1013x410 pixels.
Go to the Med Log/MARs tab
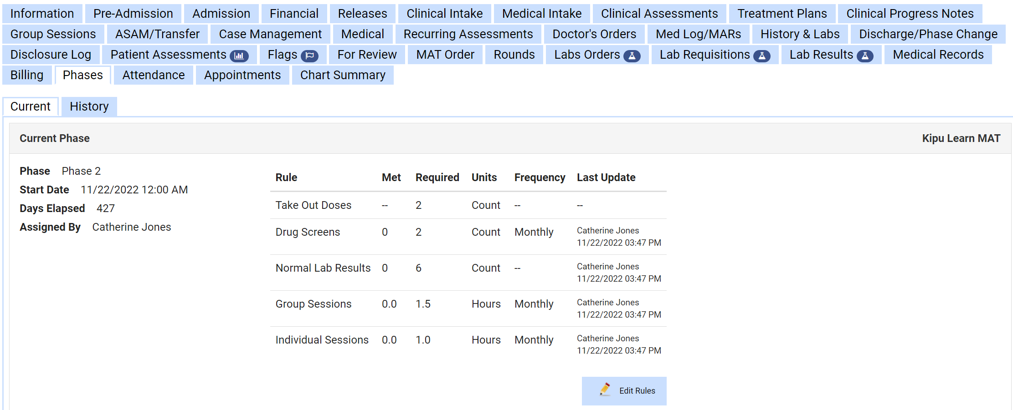[x=698, y=34]
